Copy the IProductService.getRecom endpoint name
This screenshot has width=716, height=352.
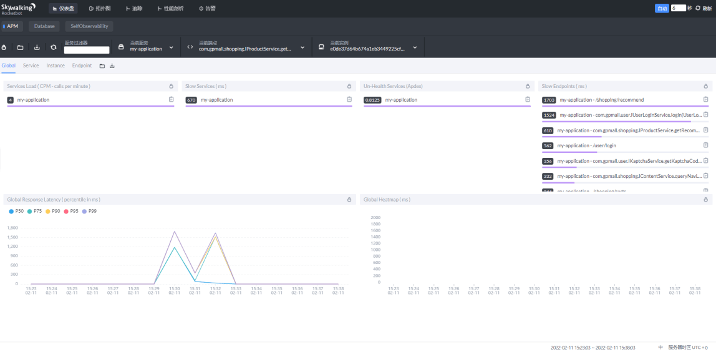tap(705, 130)
